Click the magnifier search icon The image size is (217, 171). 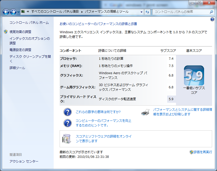click(211, 12)
